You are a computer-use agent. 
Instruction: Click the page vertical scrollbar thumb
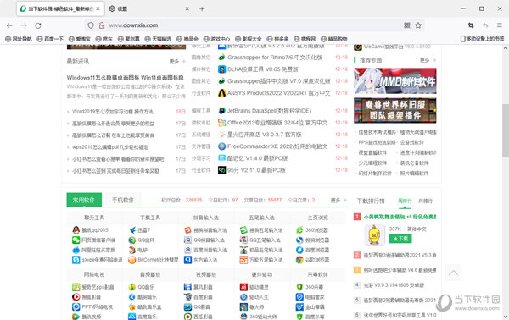(506, 130)
